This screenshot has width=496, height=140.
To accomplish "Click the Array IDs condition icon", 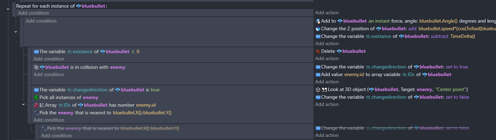I will [36, 105].
